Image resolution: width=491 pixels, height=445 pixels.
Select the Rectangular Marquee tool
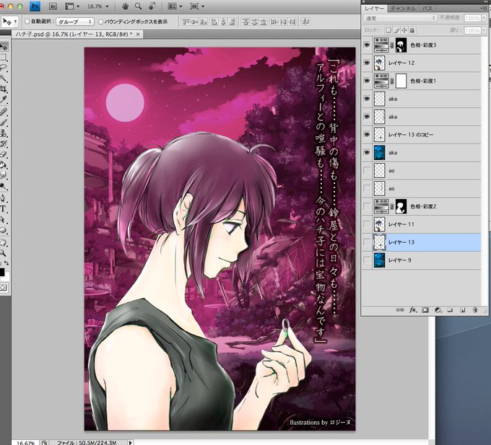[4, 57]
